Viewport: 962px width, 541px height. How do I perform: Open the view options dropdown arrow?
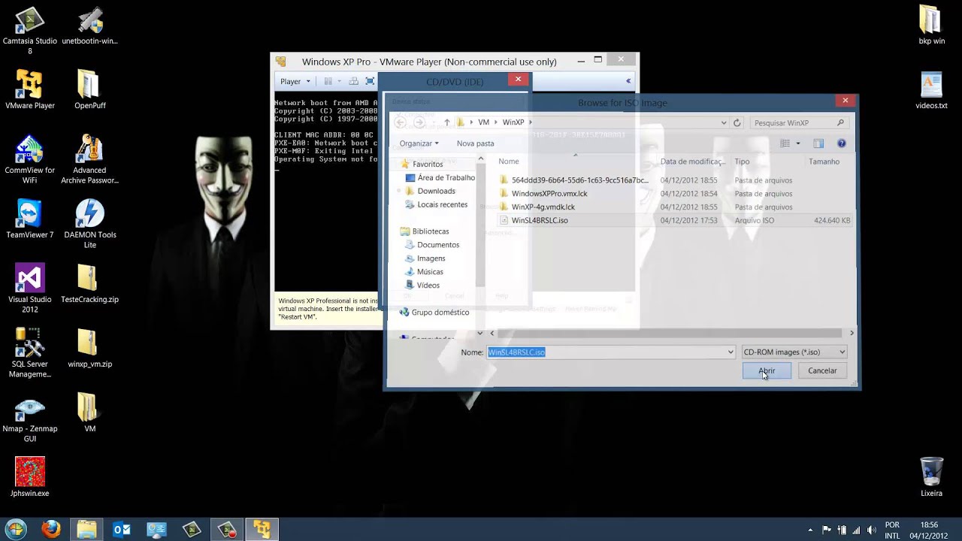pyautogui.click(x=798, y=144)
